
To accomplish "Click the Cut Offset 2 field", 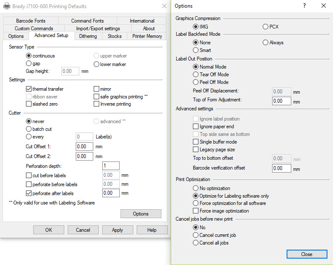I will click(x=84, y=156).
